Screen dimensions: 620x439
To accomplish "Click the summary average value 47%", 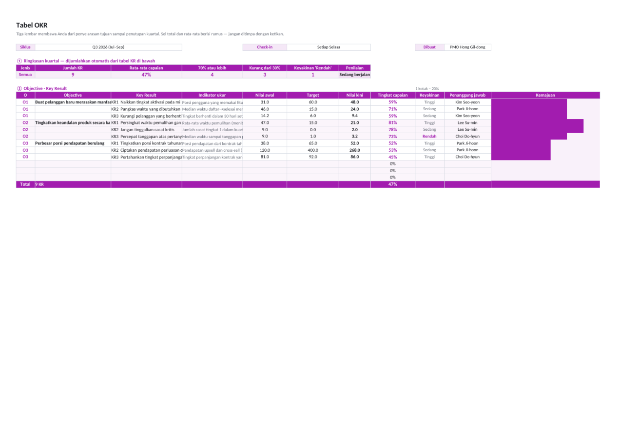I will point(146,75).
